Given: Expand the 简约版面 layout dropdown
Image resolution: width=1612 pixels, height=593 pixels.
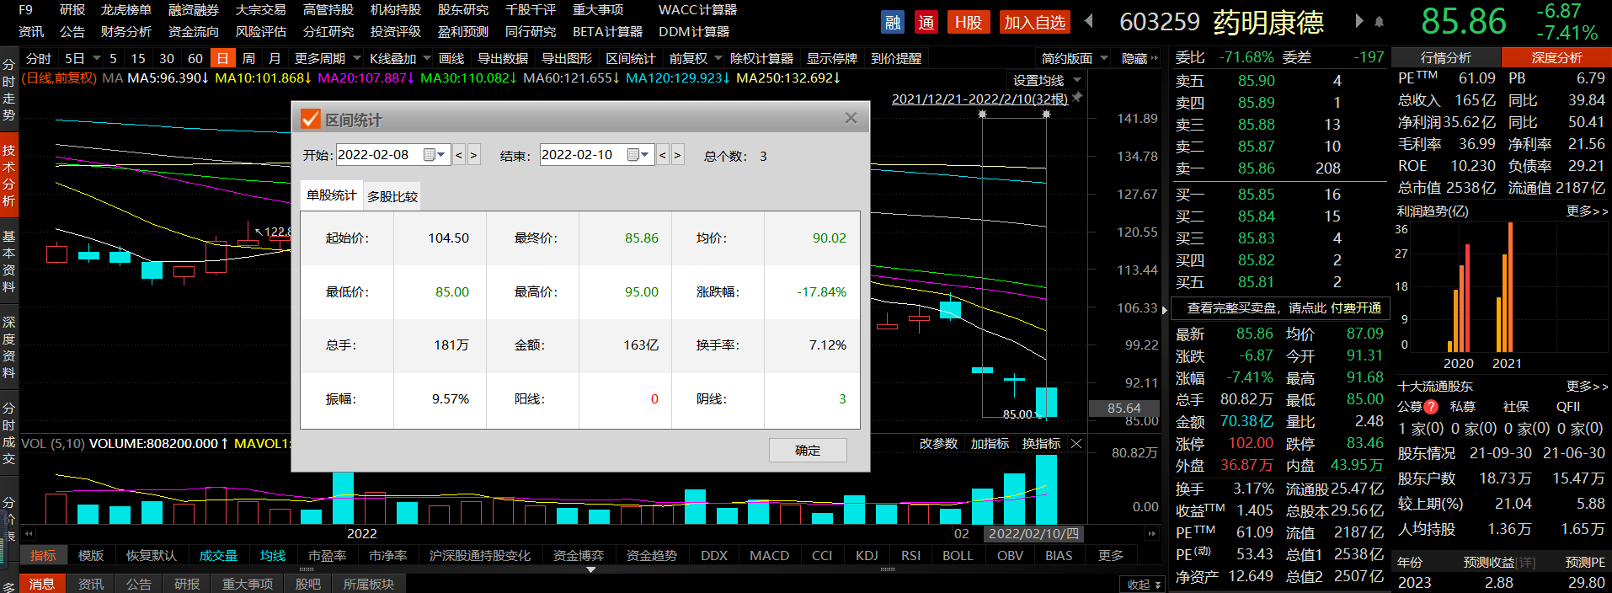Looking at the screenshot, I should 1102,59.
